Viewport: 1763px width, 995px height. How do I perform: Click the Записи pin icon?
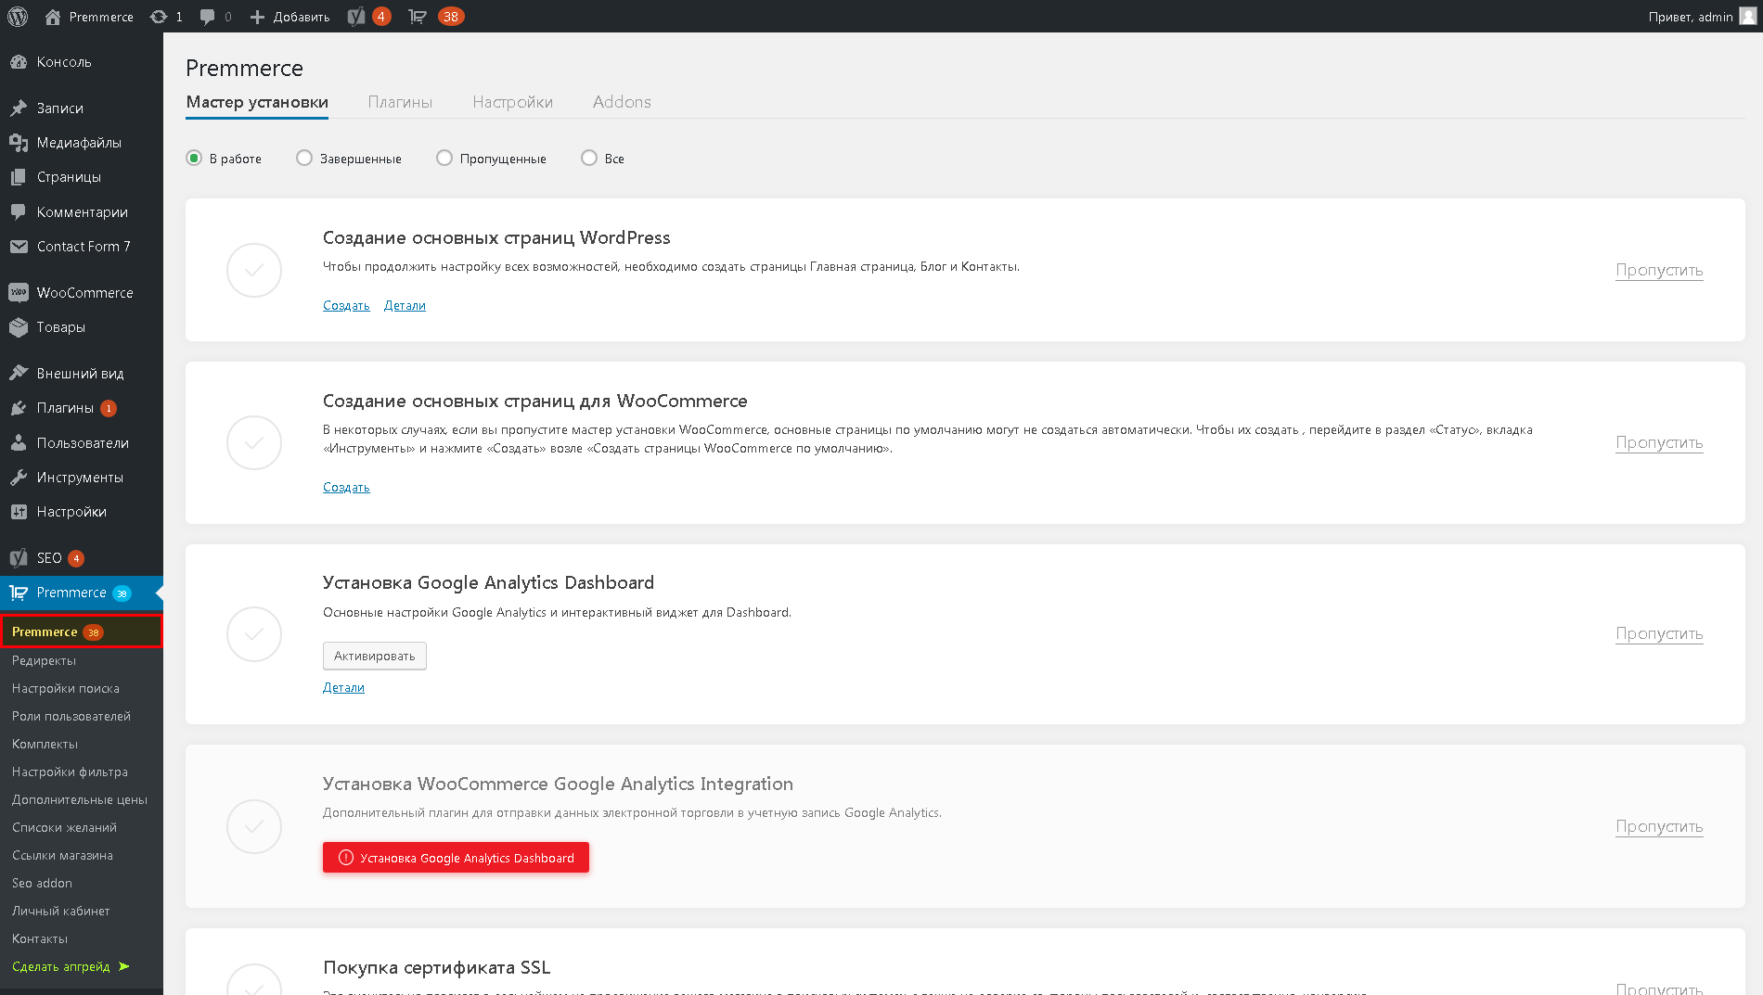click(19, 108)
